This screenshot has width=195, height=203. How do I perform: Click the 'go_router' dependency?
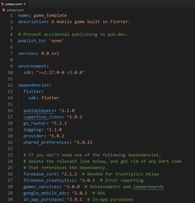pyautogui.click(x=35, y=123)
